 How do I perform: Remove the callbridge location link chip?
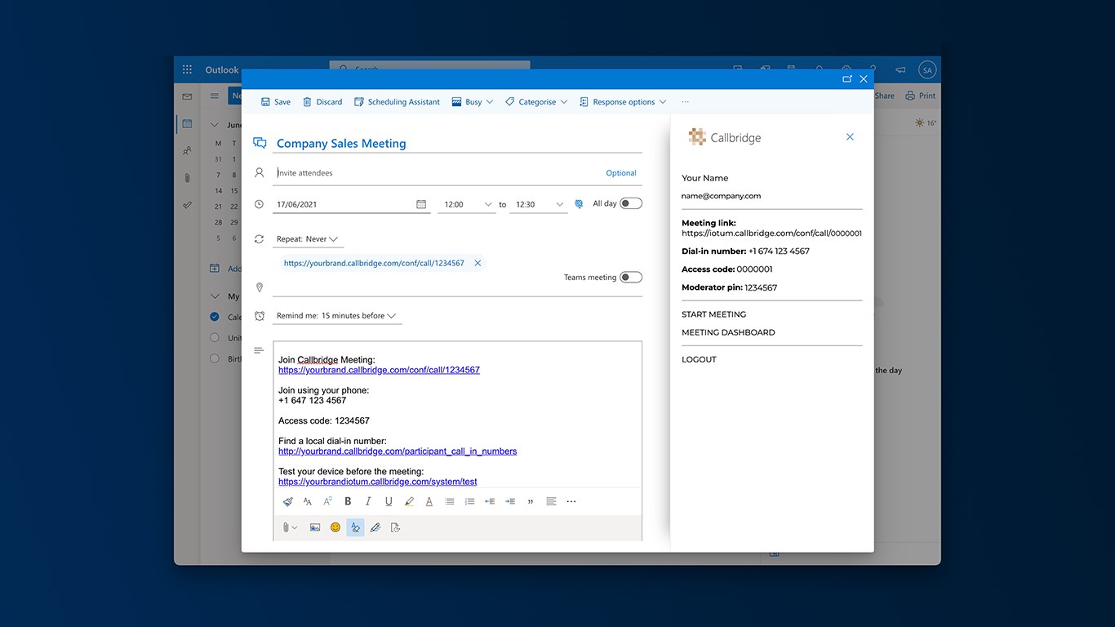point(478,263)
